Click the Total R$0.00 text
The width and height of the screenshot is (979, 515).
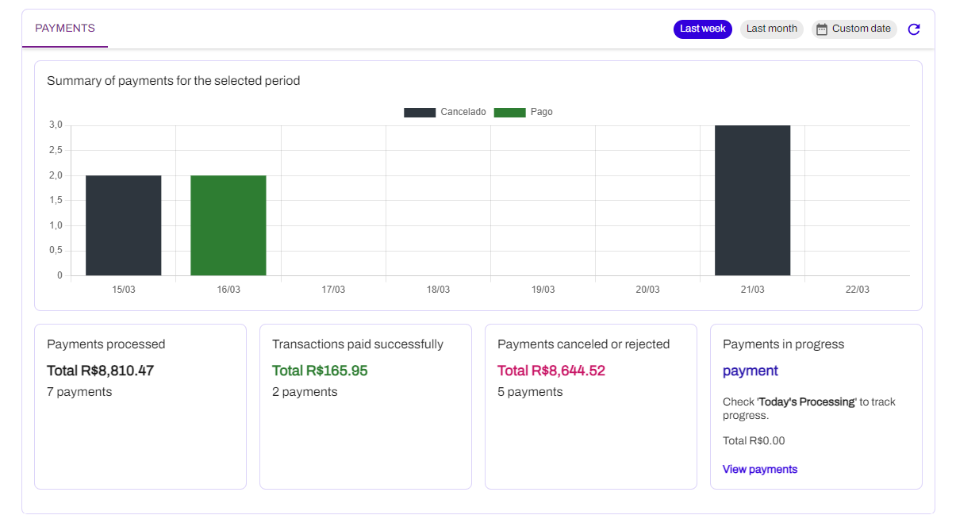tap(754, 440)
